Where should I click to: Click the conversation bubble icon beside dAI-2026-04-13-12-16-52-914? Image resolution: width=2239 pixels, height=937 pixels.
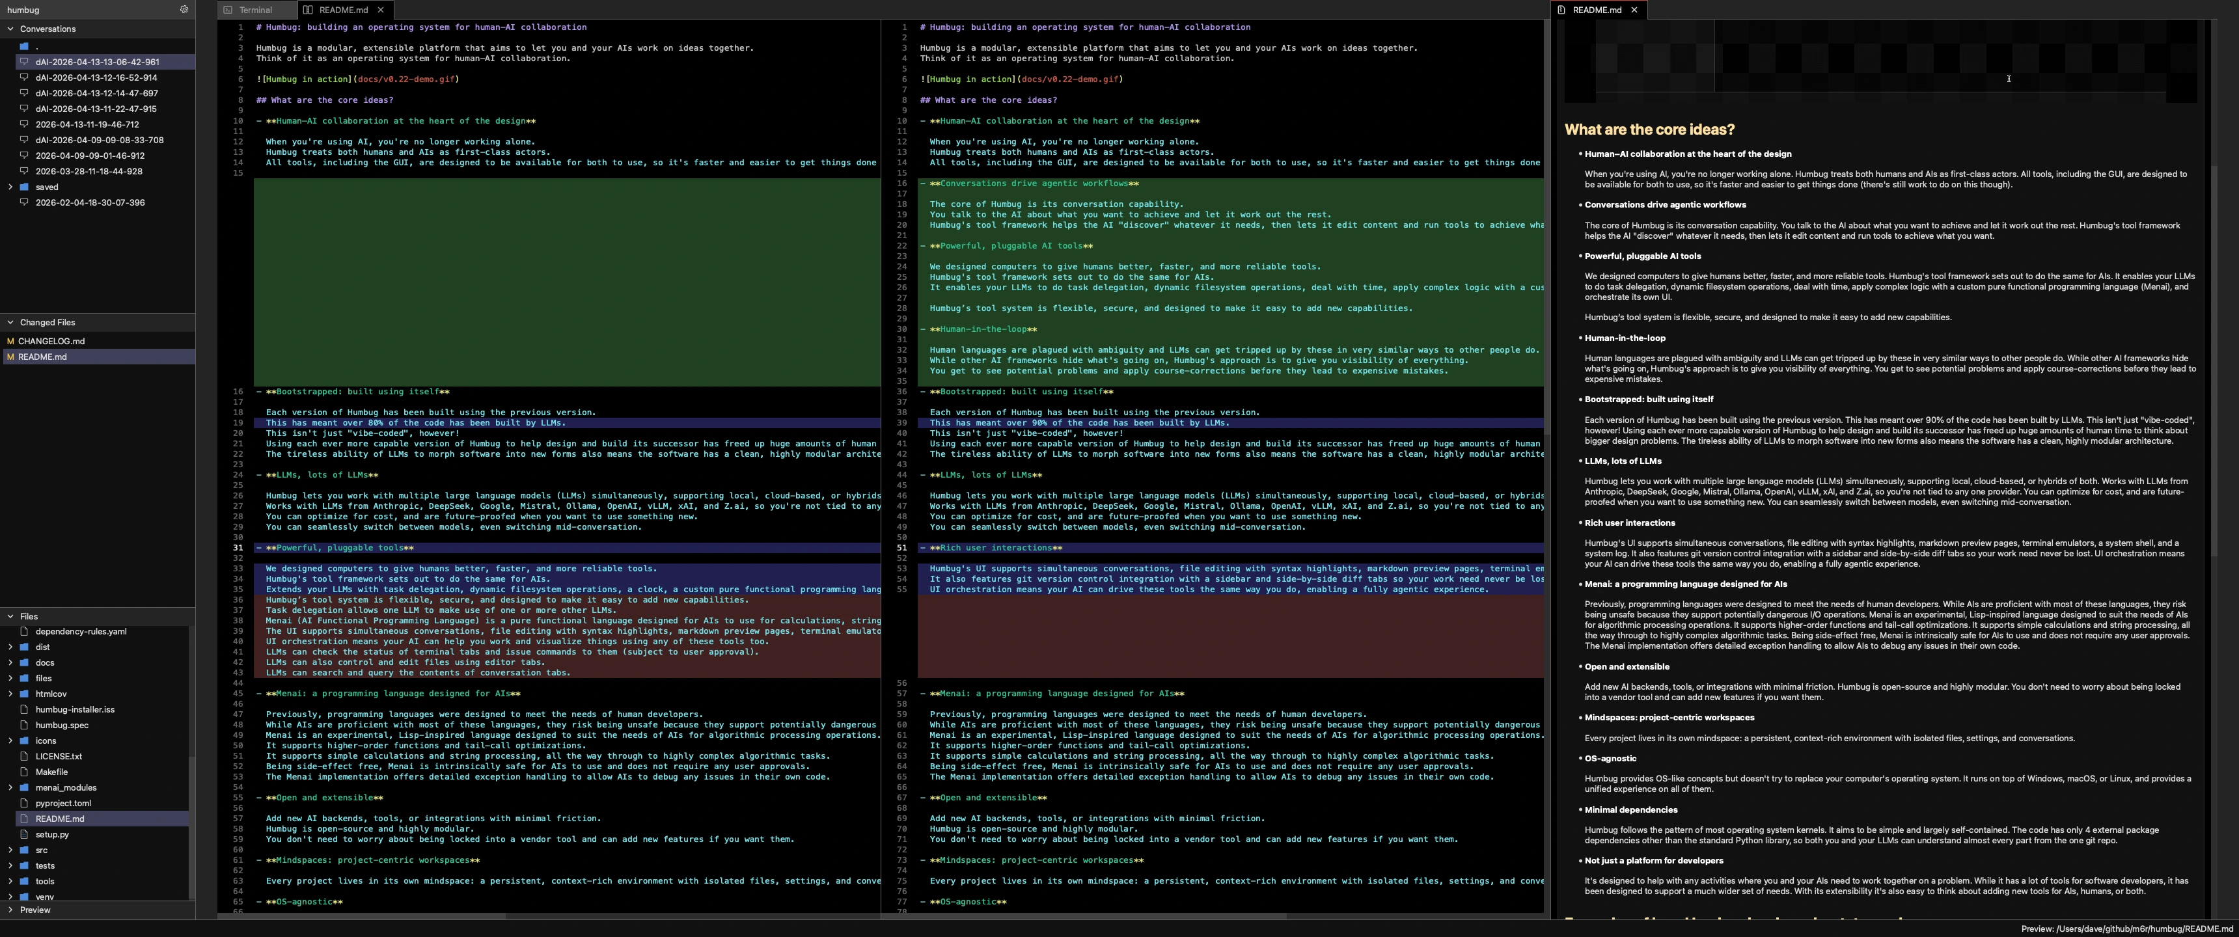(24, 77)
